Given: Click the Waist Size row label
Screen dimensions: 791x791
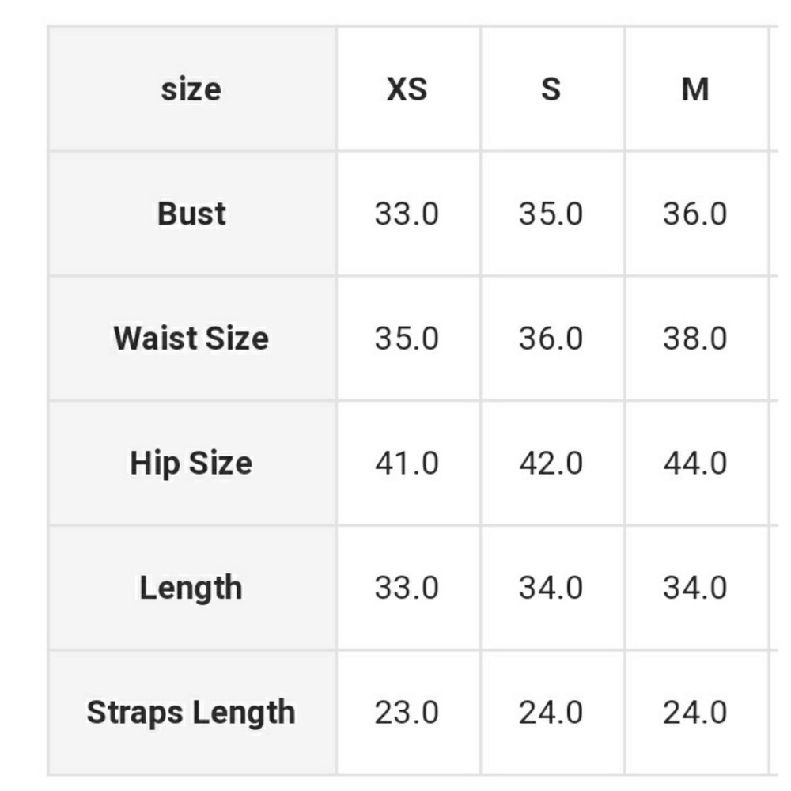Looking at the screenshot, I should [191, 339].
